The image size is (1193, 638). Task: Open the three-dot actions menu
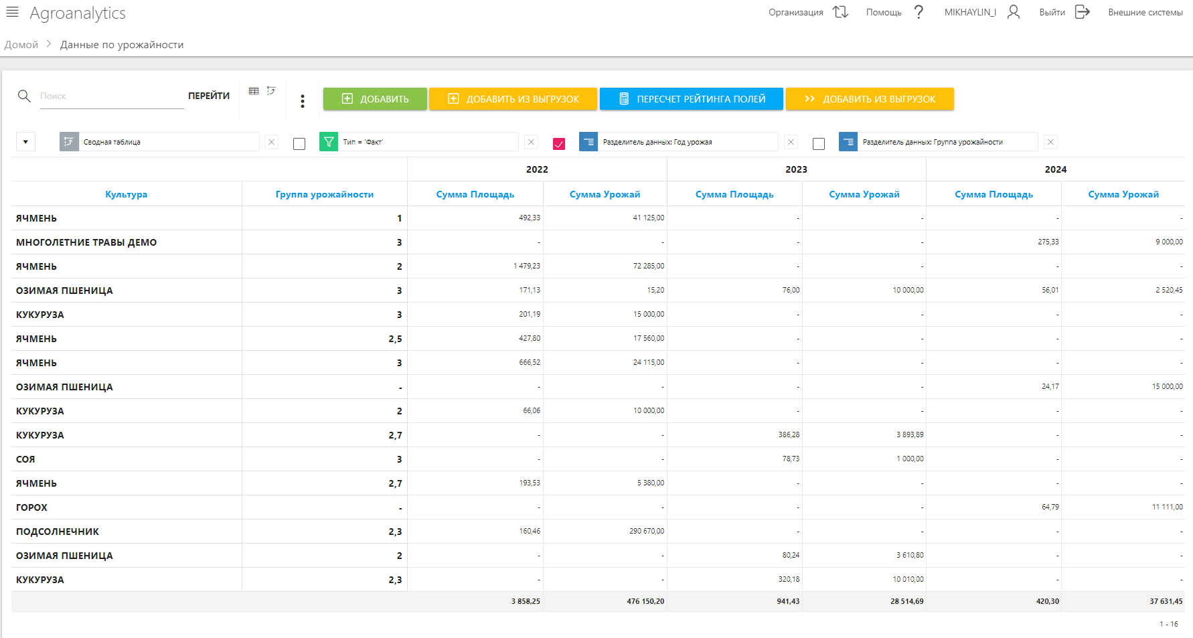(303, 100)
